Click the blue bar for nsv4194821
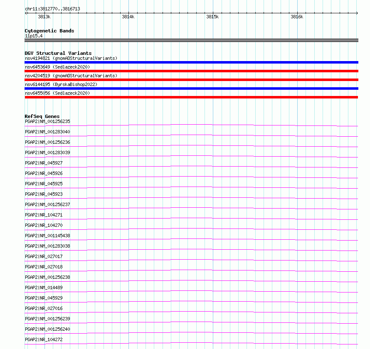This screenshot has height=349, width=370. click(191, 62)
